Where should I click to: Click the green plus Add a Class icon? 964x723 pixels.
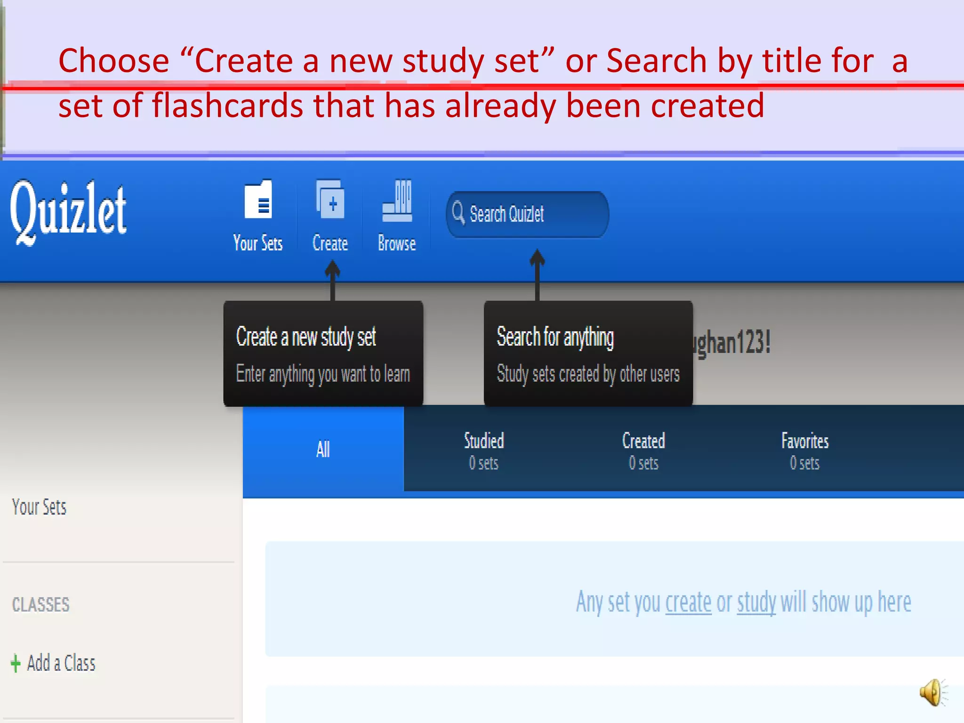(16, 663)
